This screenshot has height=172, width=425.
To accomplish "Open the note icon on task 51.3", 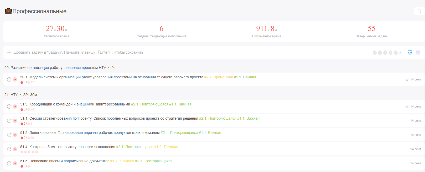I will (x=407, y=107).
